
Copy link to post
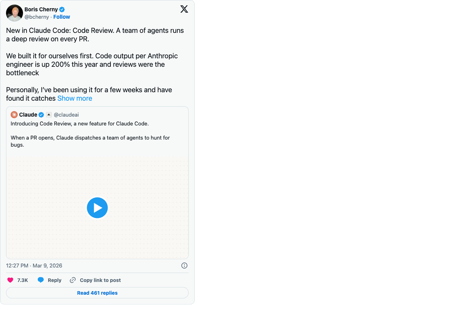click(x=100, y=280)
